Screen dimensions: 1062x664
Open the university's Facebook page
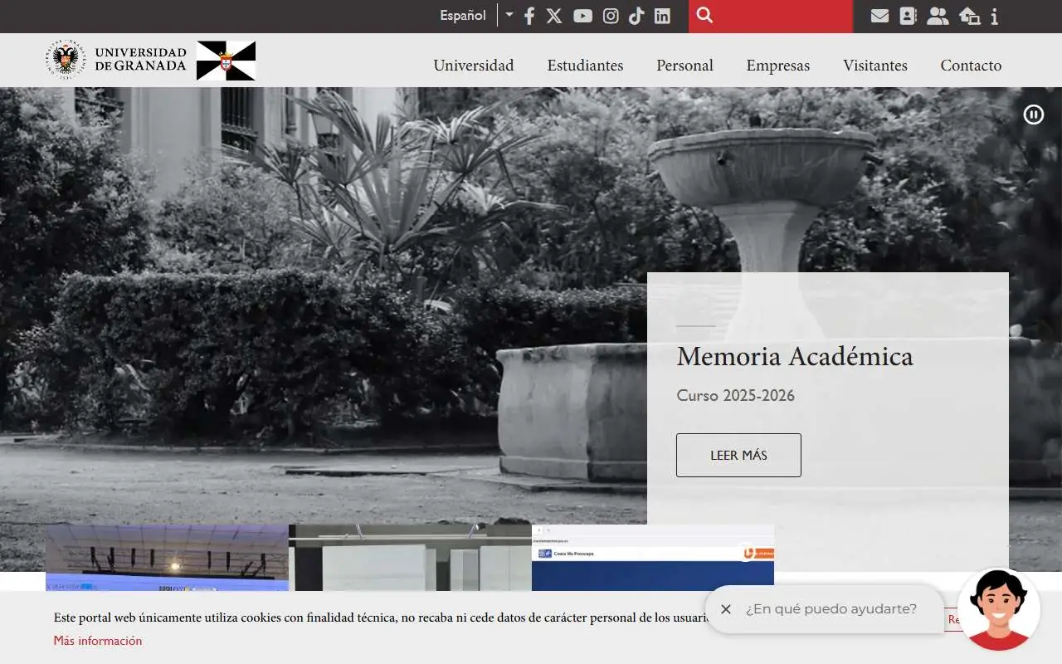coord(529,16)
